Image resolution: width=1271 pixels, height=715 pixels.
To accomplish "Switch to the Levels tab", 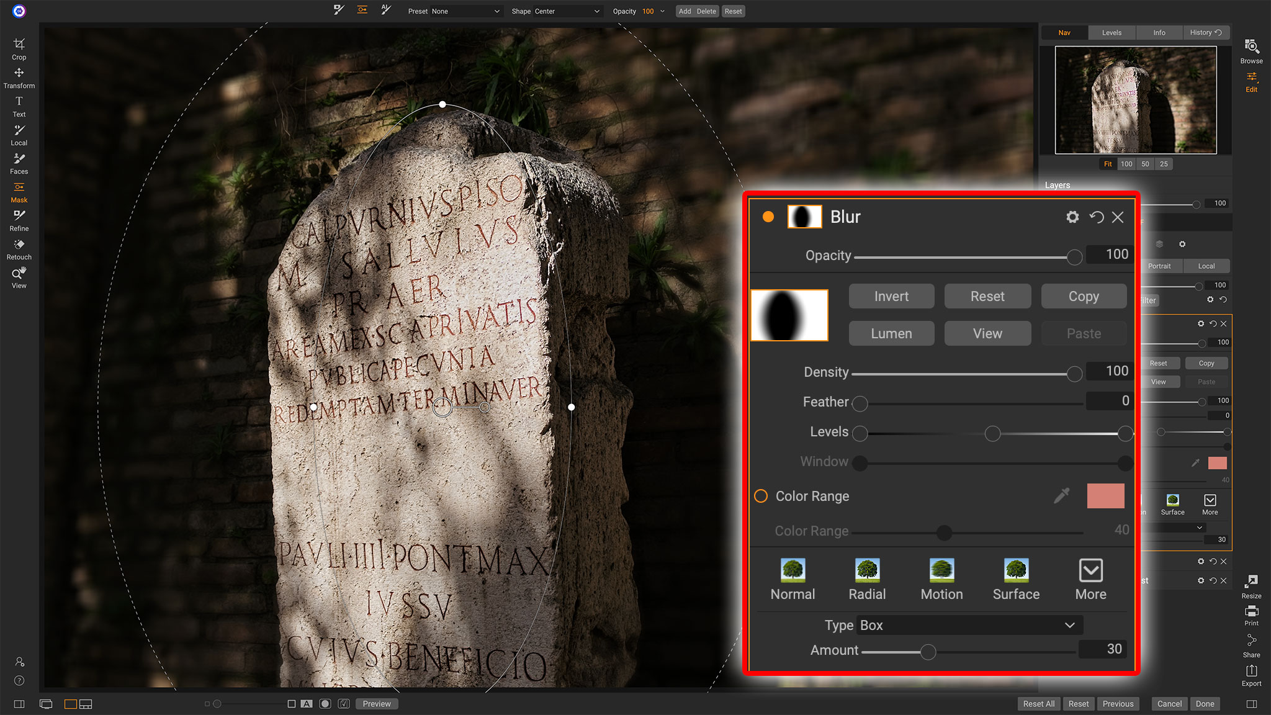I will point(1112,32).
